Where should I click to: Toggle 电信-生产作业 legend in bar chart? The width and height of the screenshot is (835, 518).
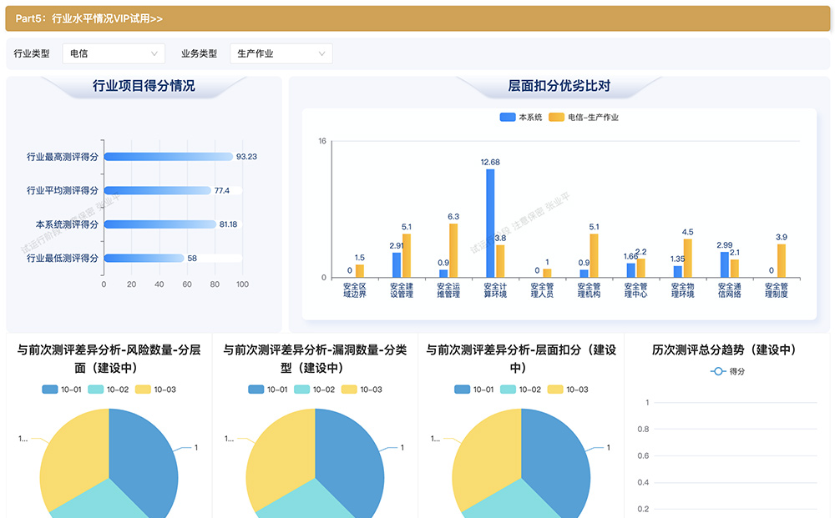tap(584, 117)
